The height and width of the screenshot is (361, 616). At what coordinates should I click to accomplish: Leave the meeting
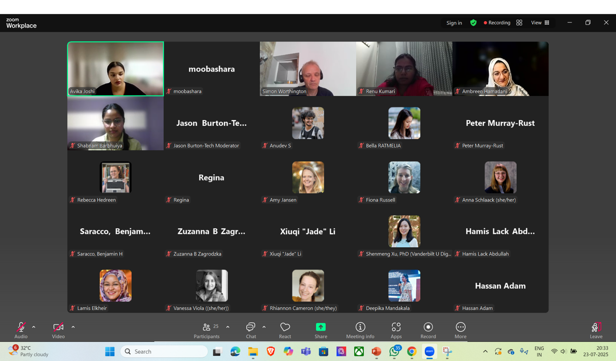pyautogui.click(x=596, y=330)
